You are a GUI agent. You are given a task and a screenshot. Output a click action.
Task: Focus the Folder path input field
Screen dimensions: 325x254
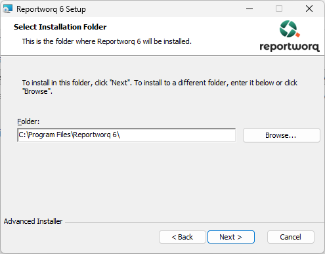pyautogui.click(x=127, y=135)
